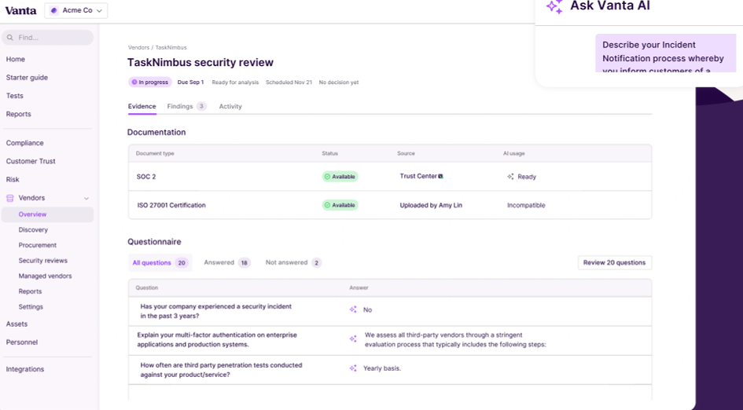
Task: Click the AI sparkle next to Yearly basis
Action: [353, 368]
